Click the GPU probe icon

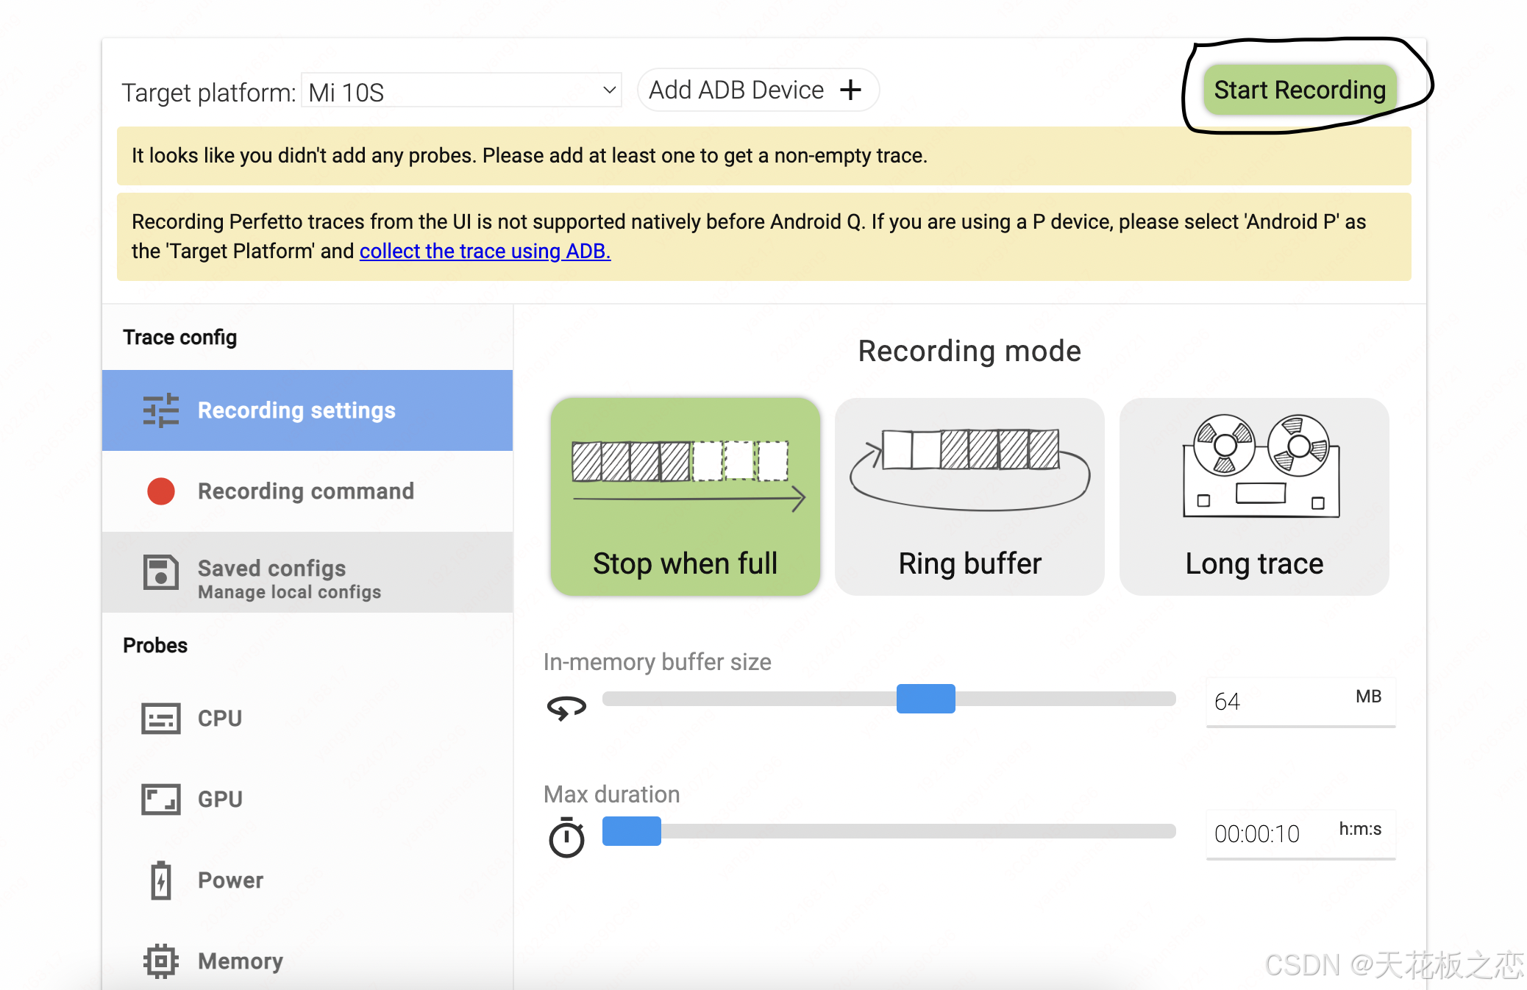click(x=160, y=800)
